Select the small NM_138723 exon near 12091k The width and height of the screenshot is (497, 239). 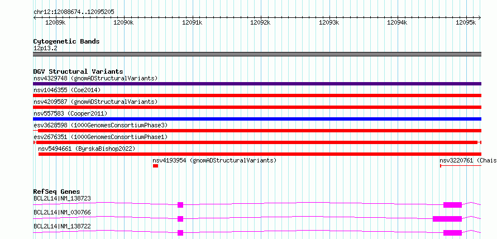(x=180, y=205)
